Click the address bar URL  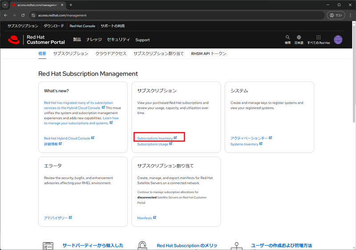[x=62, y=15]
